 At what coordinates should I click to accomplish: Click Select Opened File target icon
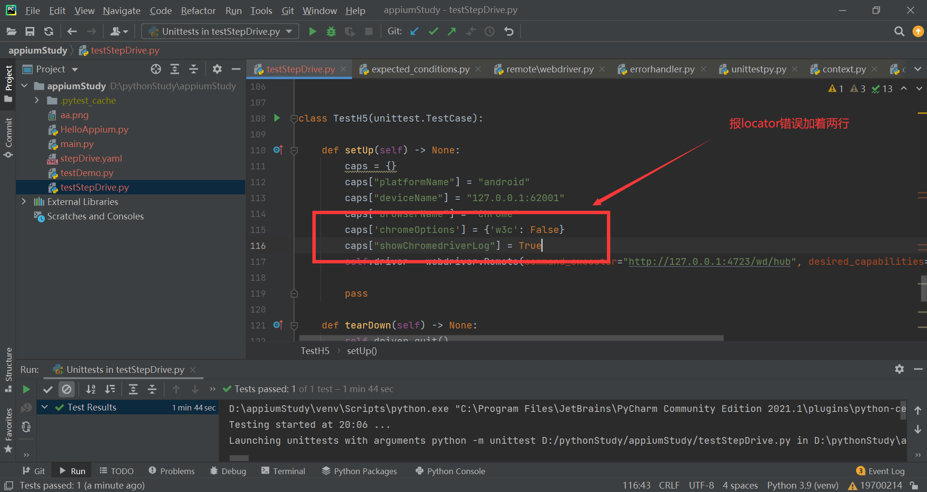click(x=155, y=69)
